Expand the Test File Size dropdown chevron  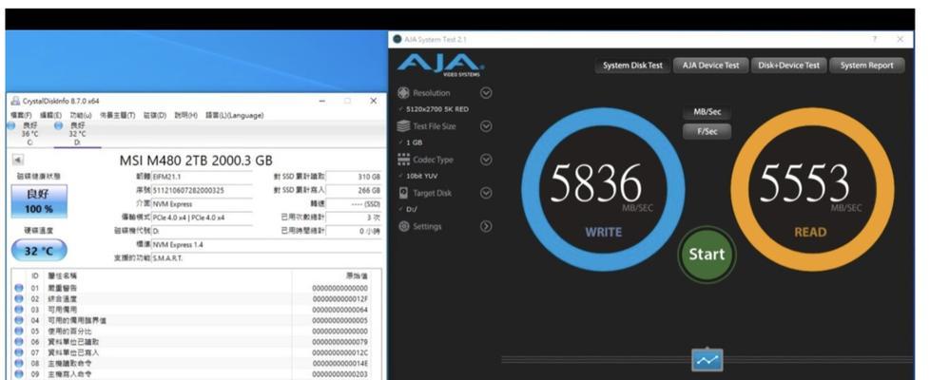(x=486, y=126)
